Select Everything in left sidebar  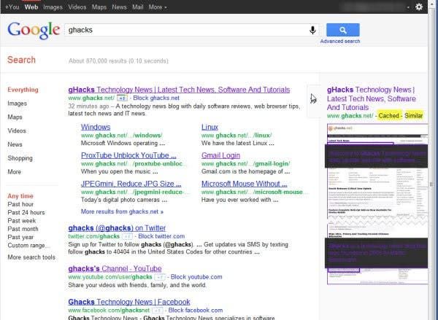23,90
